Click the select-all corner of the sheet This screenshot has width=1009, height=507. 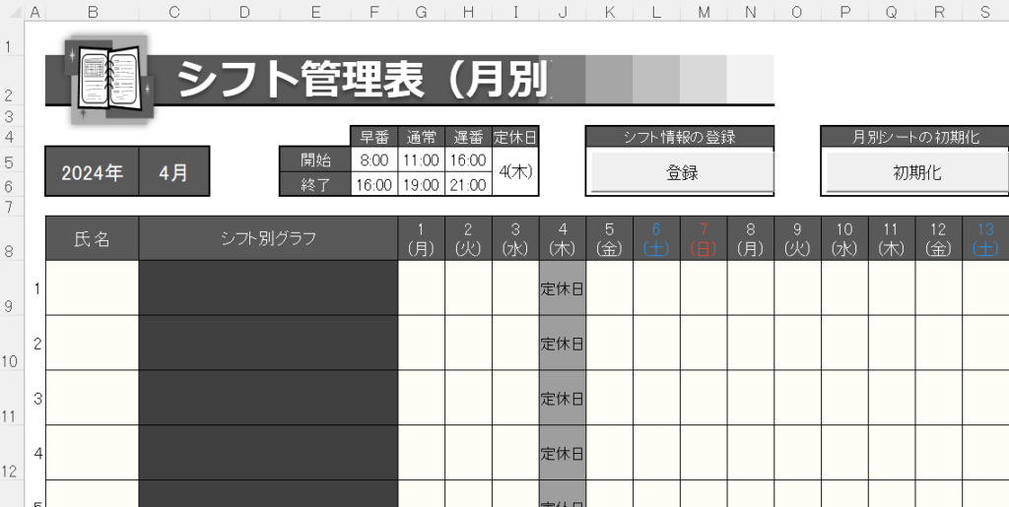click(x=10, y=12)
